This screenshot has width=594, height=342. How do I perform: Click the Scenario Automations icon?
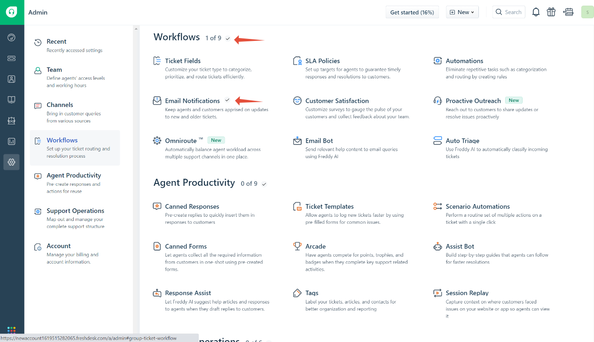[x=438, y=206]
